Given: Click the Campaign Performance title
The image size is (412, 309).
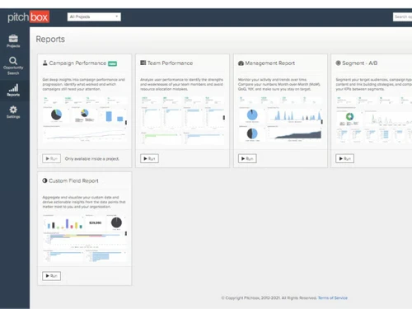Looking at the screenshot, I should point(77,63).
